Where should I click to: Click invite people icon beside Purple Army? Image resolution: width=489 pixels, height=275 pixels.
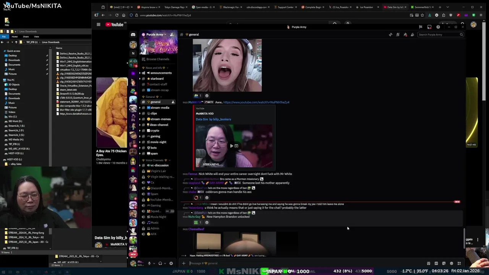172,35
